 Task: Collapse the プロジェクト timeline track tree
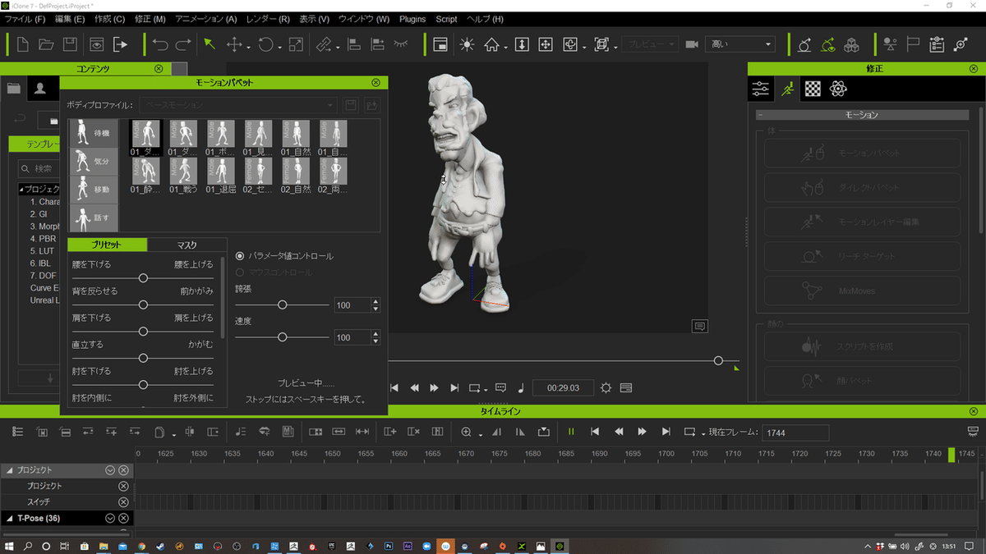point(10,470)
